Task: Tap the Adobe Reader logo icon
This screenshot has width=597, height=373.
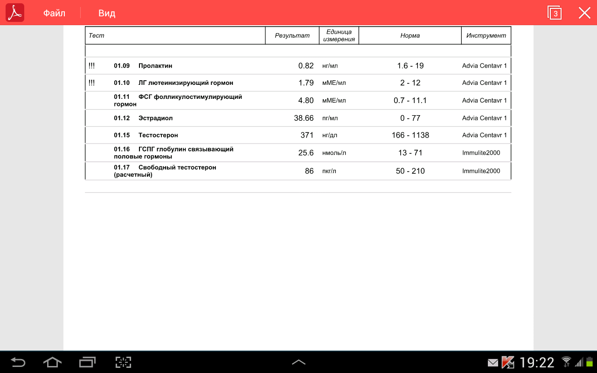Action: (15, 13)
